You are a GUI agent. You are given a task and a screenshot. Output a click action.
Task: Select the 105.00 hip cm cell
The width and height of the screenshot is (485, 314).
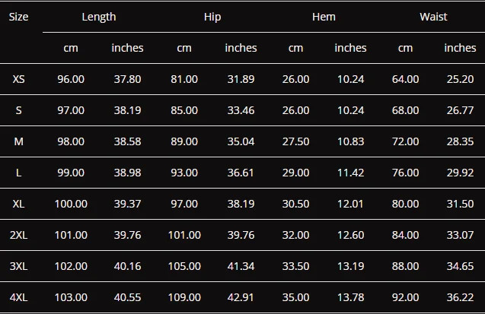coord(184,266)
